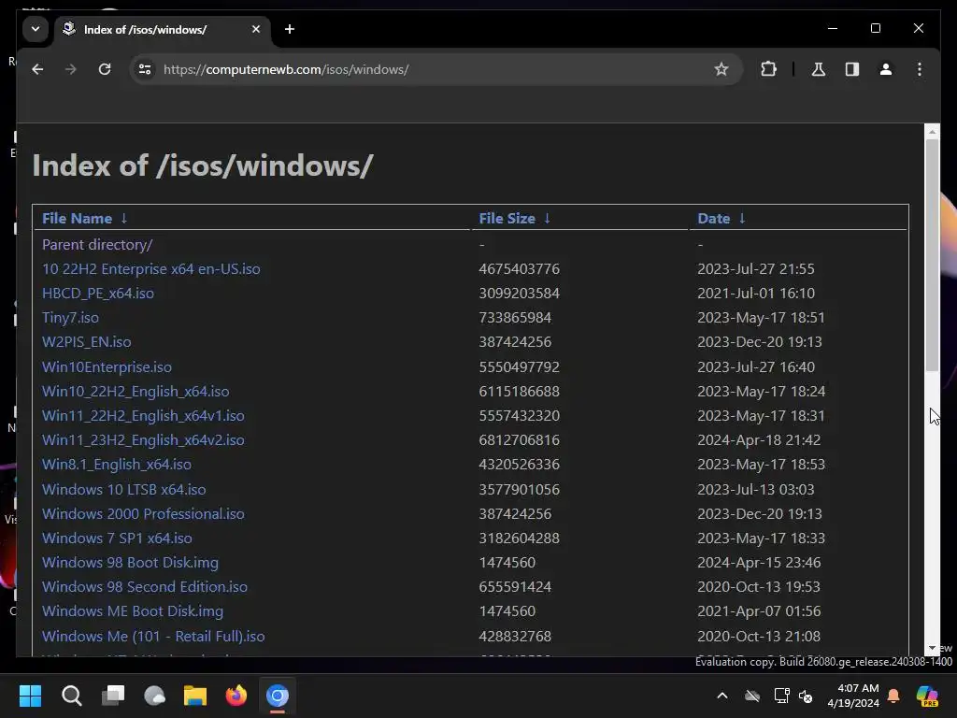Viewport: 957px width, 718px height.
Task: Click the date 2024-Apr-18 21:42
Action: tap(759, 440)
